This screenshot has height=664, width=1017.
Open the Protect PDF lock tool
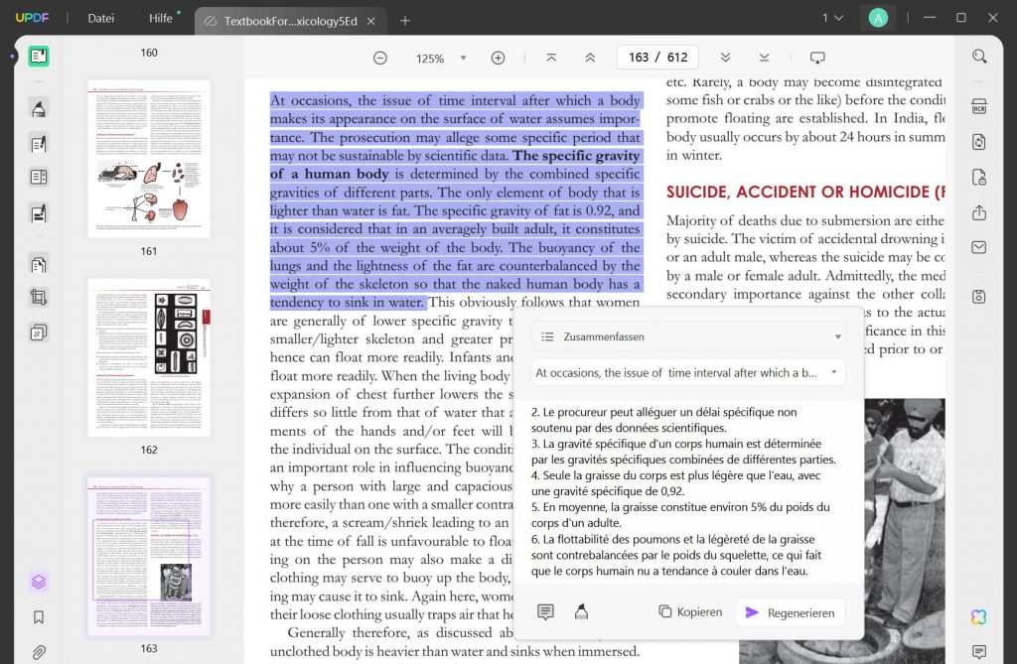979,177
